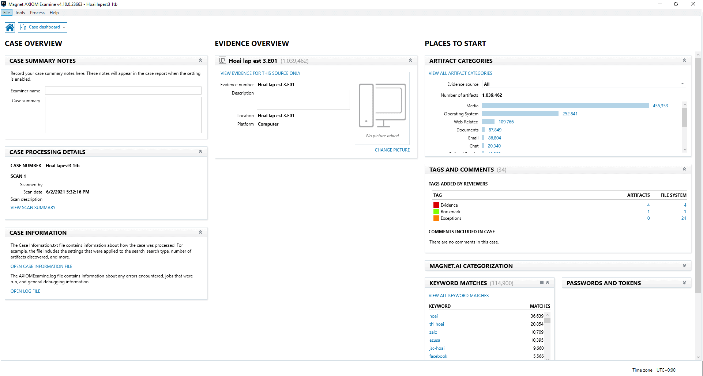The height and width of the screenshot is (376, 703).
Task: Collapse the Artifact Categories panel
Action: (684, 60)
